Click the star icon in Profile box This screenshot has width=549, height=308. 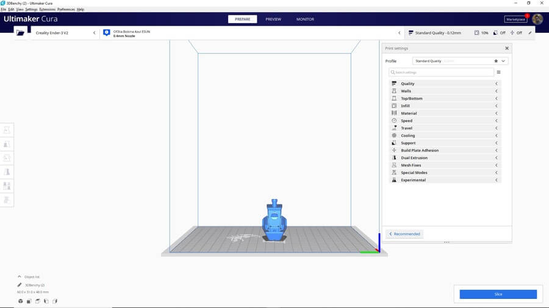(496, 61)
